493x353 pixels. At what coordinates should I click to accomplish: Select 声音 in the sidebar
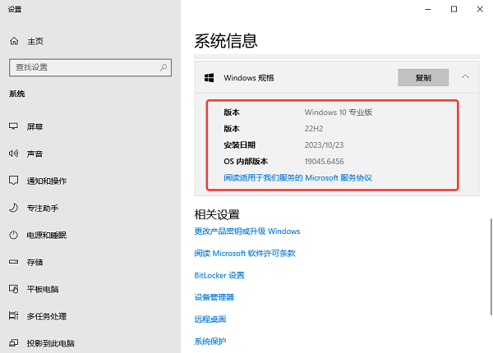pos(35,154)
